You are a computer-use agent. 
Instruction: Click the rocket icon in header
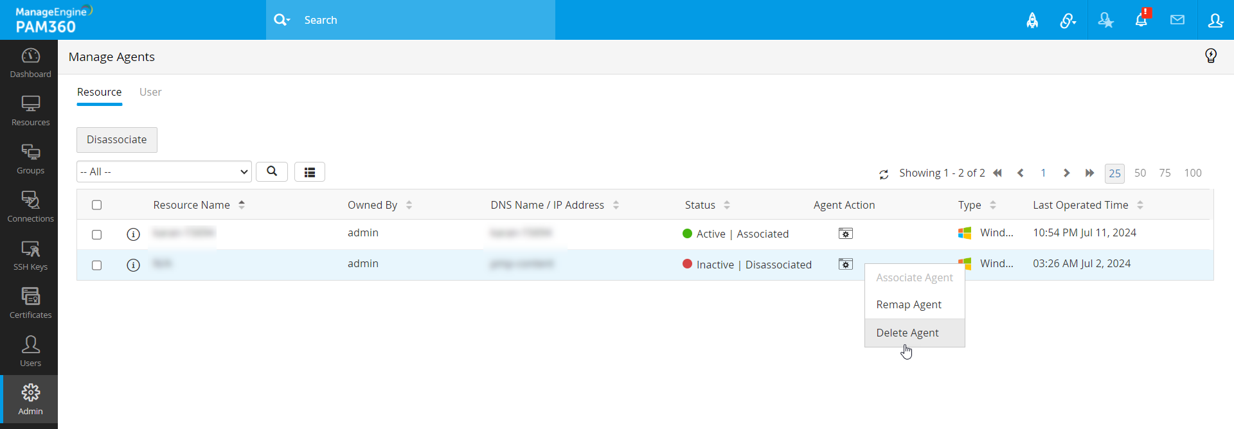tap(1032, 21)
